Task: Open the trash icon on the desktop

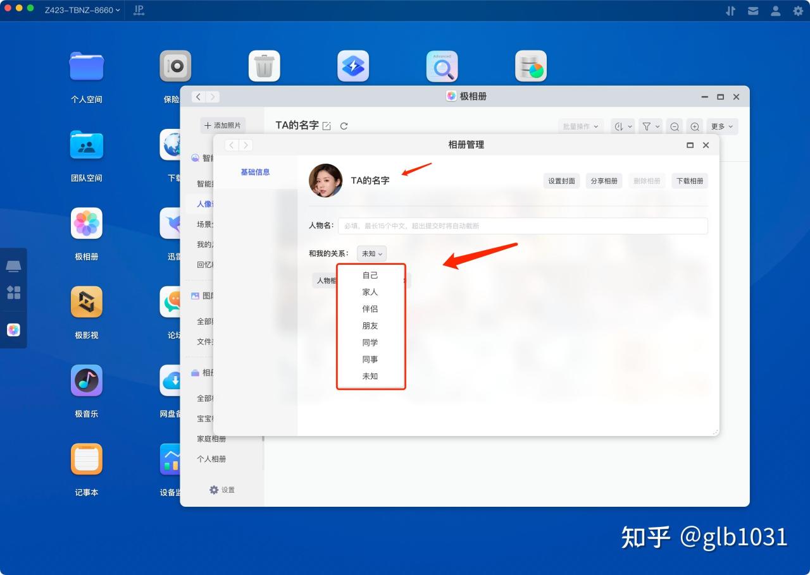Action: pos(264,66)
